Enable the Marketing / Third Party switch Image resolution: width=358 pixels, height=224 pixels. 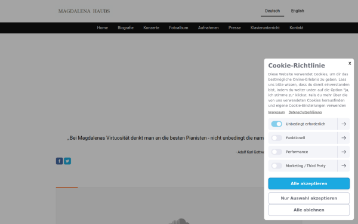point(277,165)
